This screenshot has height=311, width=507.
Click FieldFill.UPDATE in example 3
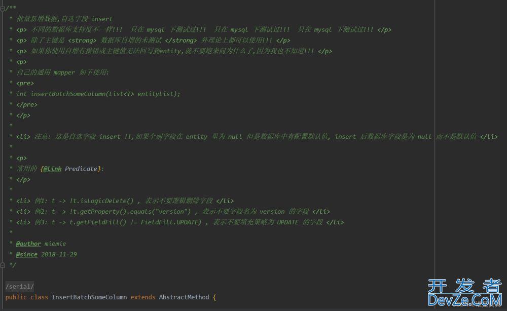(x=169, y=222)
